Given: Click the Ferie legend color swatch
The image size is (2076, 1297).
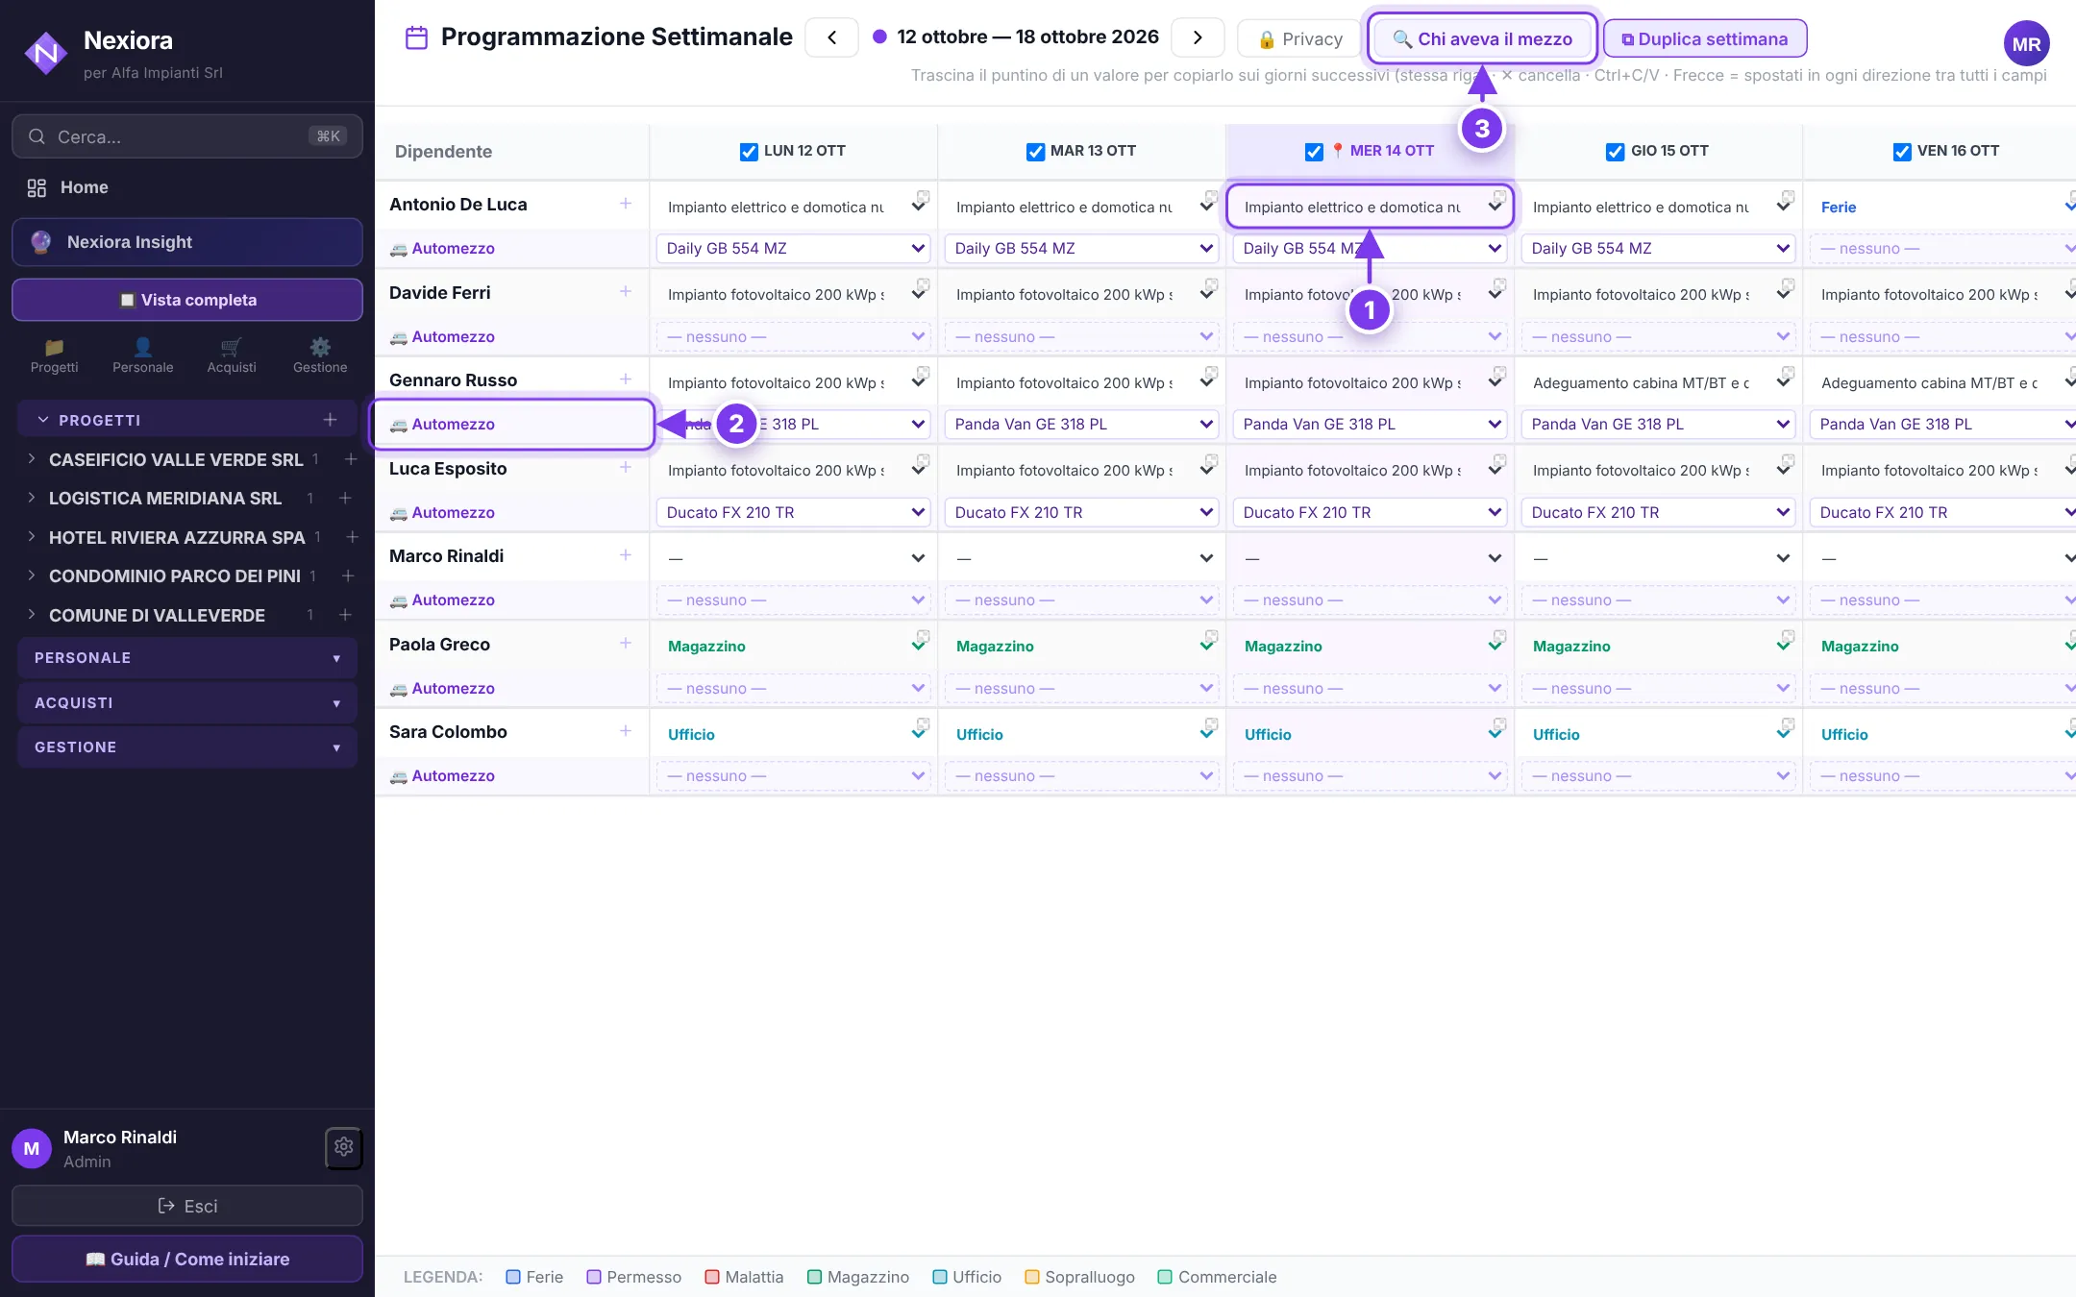Looking at the screenshot, I should click(513, 1277).
